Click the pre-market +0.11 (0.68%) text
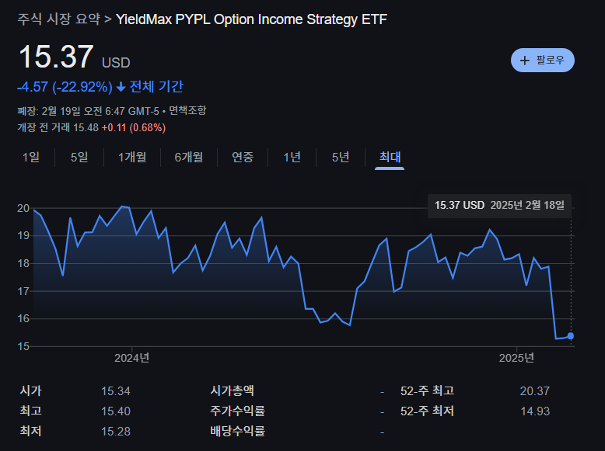The width and height of the screenshot is (605, 451). tap(134, 127)
